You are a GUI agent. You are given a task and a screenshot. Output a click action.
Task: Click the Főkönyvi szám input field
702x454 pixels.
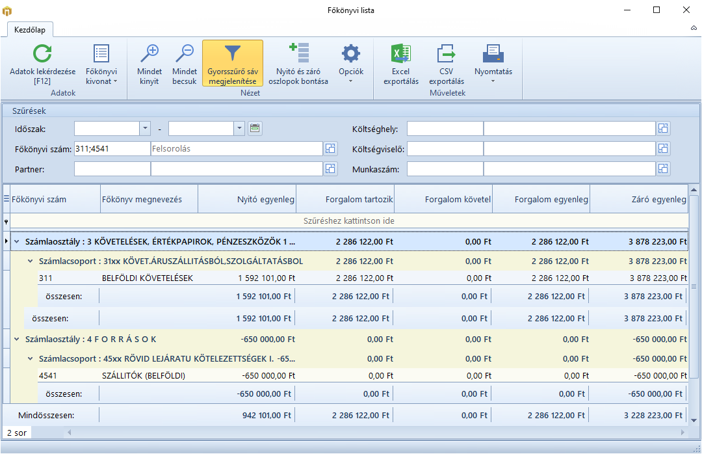point(112,149)
